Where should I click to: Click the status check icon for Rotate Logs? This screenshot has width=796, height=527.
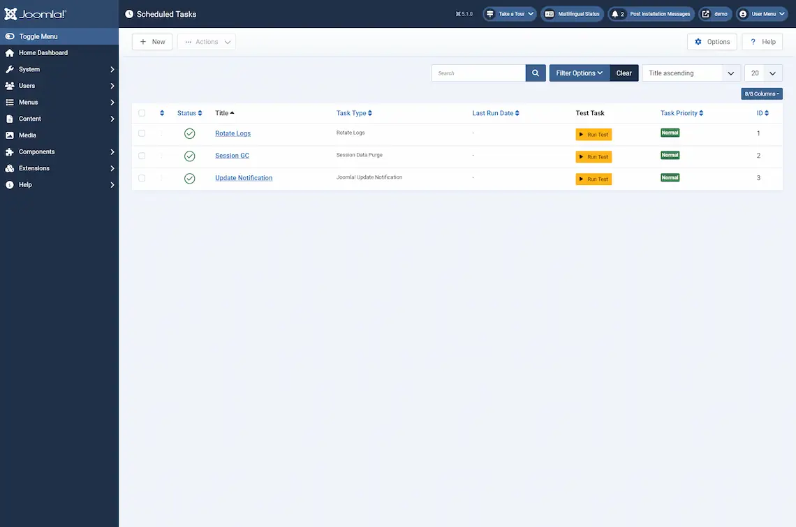coord(189,133)
